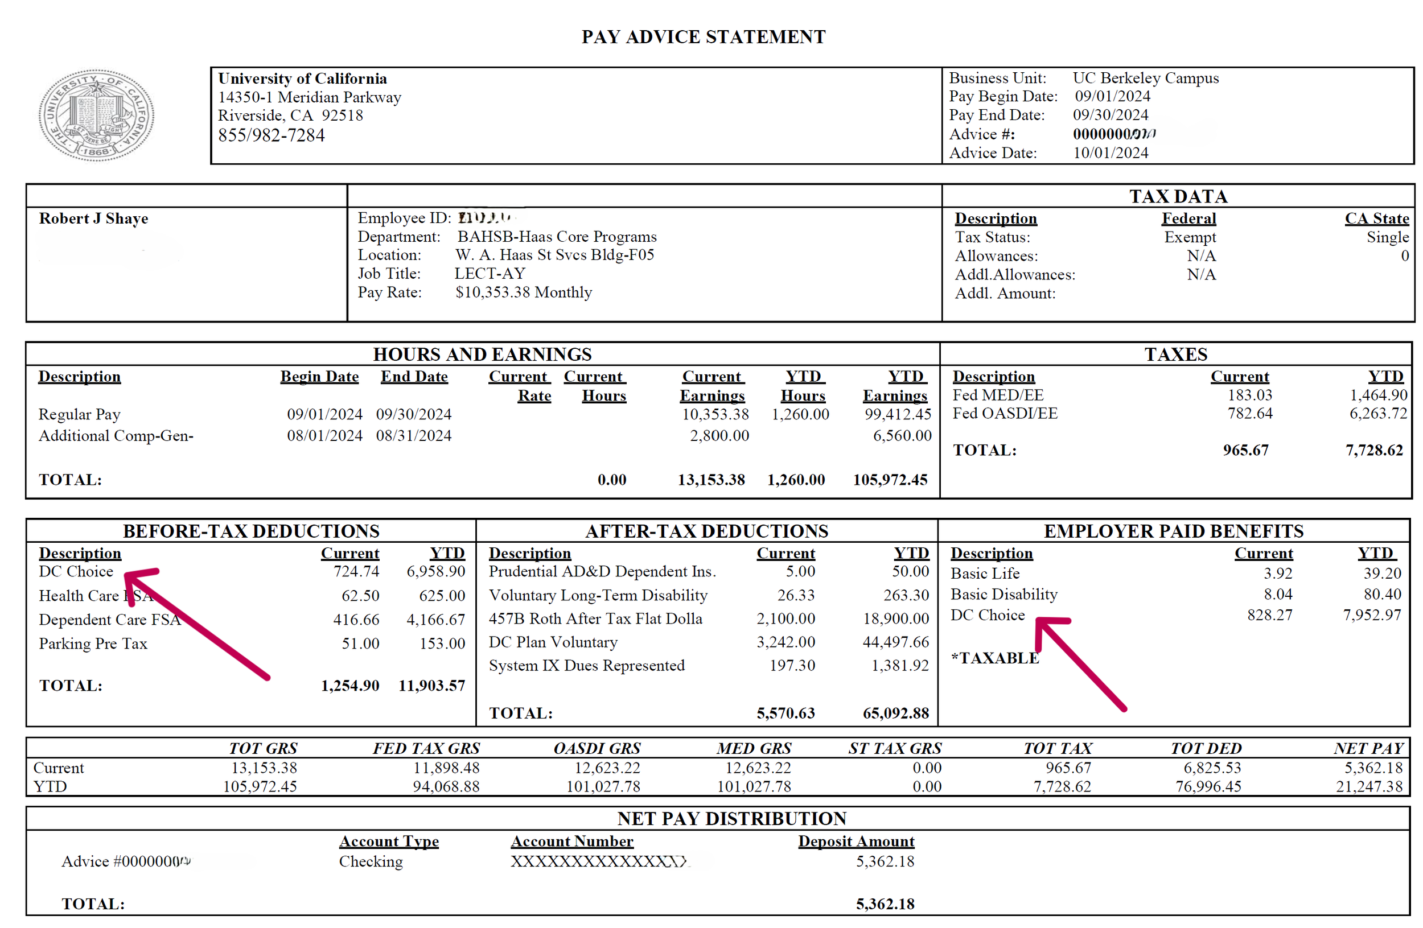
Task: Click the Deposit Amount header
Action: click(856, 842)
